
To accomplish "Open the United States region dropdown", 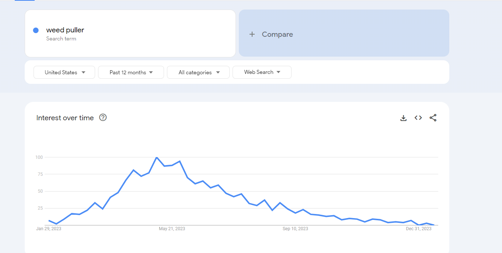I will (x=65, y=72).
